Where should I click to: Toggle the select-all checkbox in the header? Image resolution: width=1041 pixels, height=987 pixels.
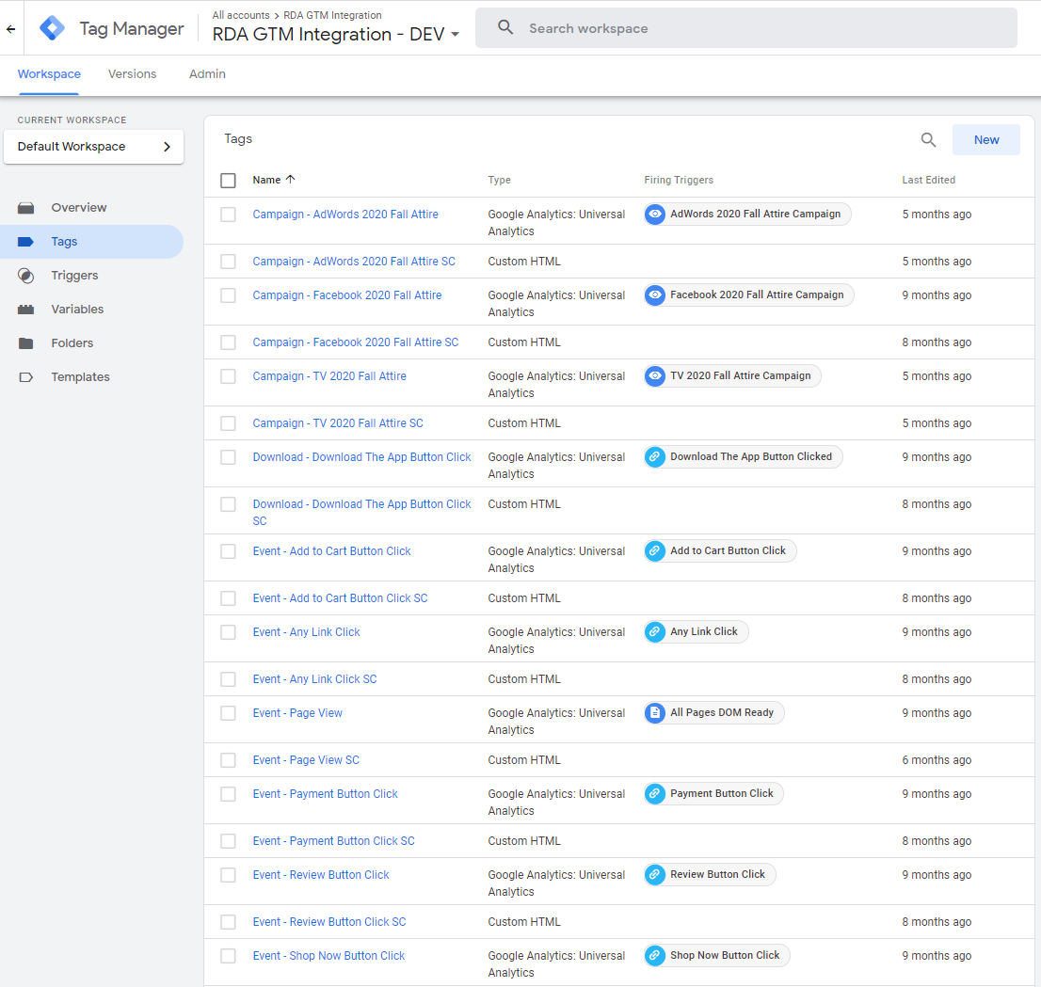click(x=228, y=180)
